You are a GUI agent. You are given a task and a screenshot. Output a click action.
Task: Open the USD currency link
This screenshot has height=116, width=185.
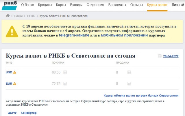tap(9, 72)
